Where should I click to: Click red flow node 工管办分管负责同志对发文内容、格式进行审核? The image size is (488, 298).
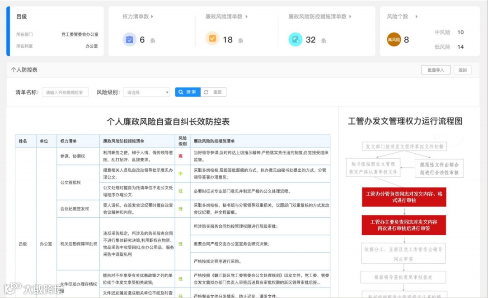(404, 197)
